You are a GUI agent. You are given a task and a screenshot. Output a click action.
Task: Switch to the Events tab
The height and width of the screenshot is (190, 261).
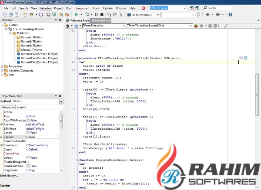[x=21, y=107]
